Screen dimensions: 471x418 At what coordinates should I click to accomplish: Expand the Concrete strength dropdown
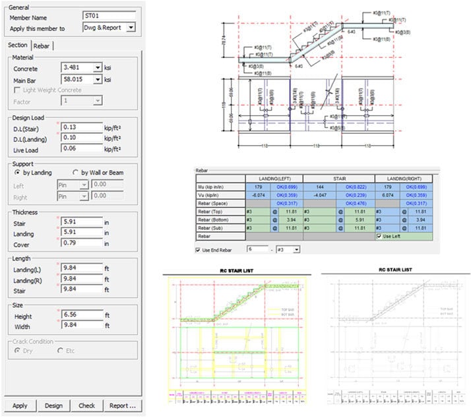pos(98,68)
